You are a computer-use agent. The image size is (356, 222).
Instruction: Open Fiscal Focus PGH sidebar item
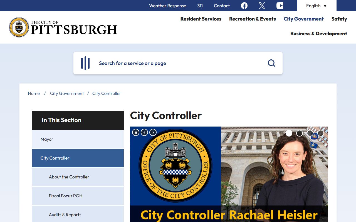tap(78, 196)
